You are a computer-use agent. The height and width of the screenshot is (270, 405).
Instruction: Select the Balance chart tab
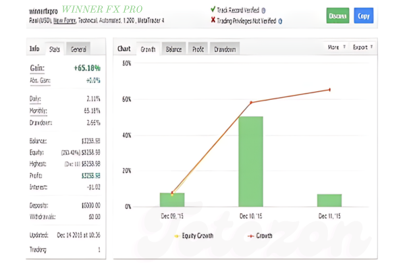[173, 49]
